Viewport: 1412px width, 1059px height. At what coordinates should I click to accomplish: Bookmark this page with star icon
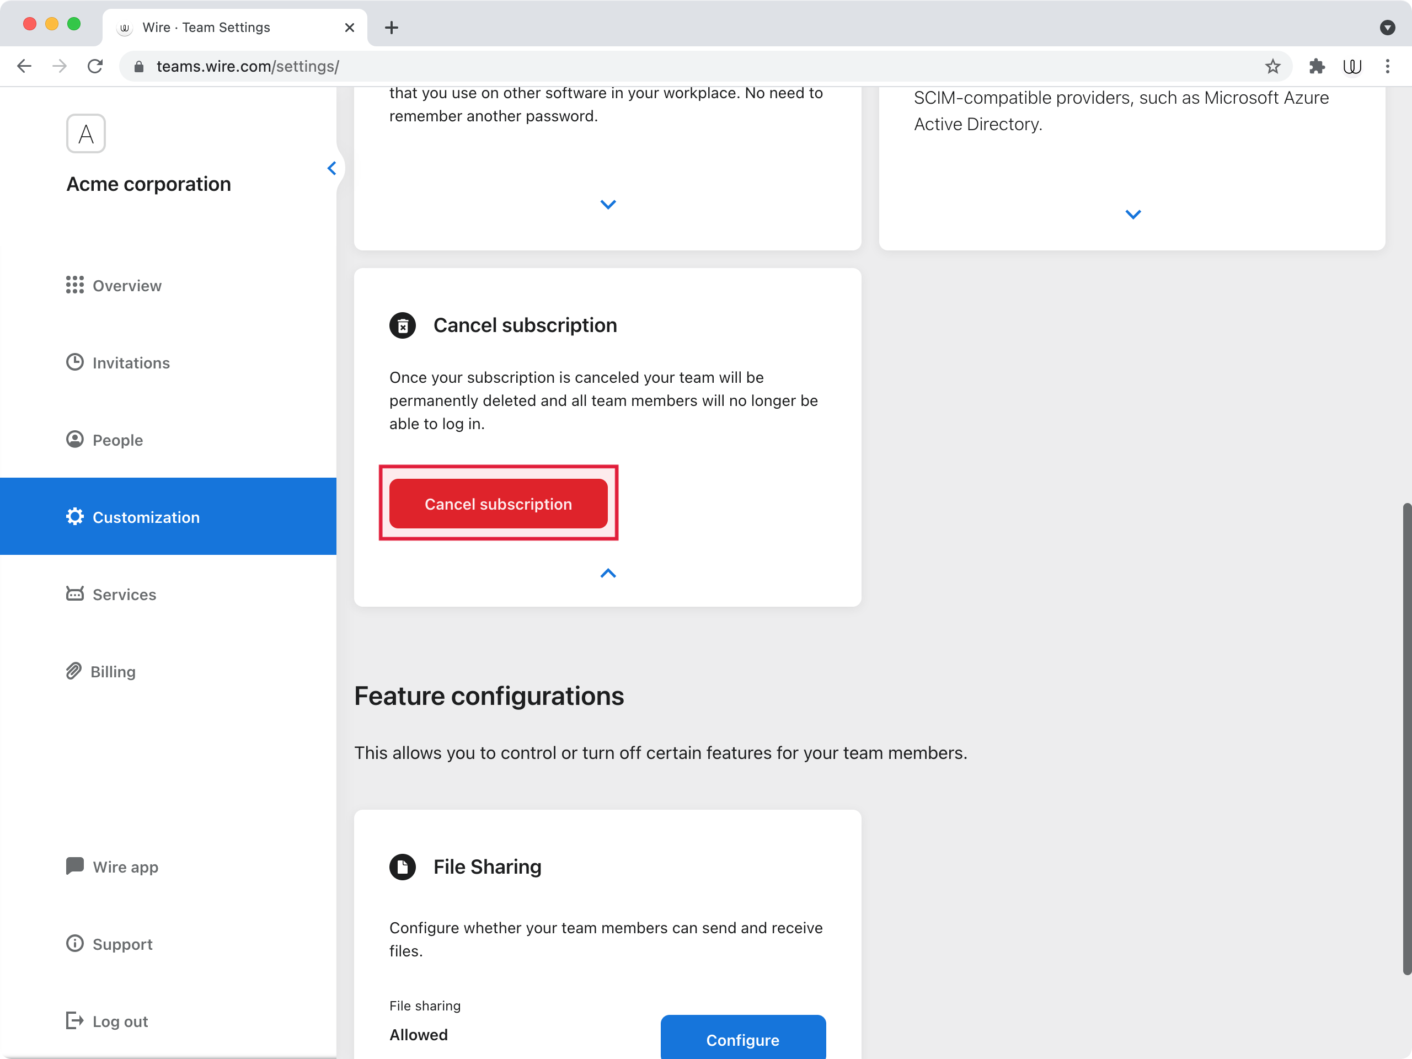1273,66
